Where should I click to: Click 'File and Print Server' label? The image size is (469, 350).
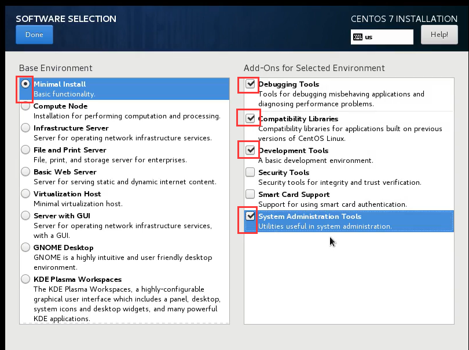(69, 150)
